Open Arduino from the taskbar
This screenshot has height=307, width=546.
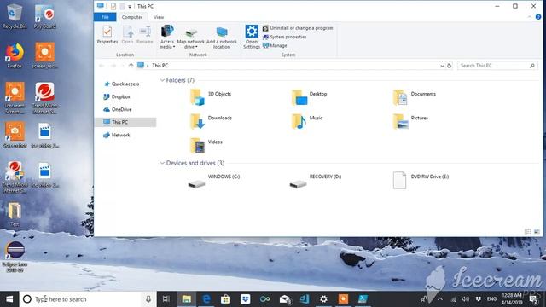click(x=264, y=299)
